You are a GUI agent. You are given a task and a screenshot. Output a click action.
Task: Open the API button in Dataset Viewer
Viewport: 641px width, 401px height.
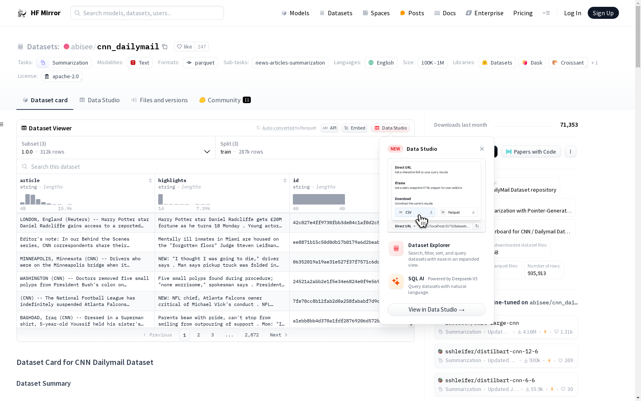pos(330,128)
